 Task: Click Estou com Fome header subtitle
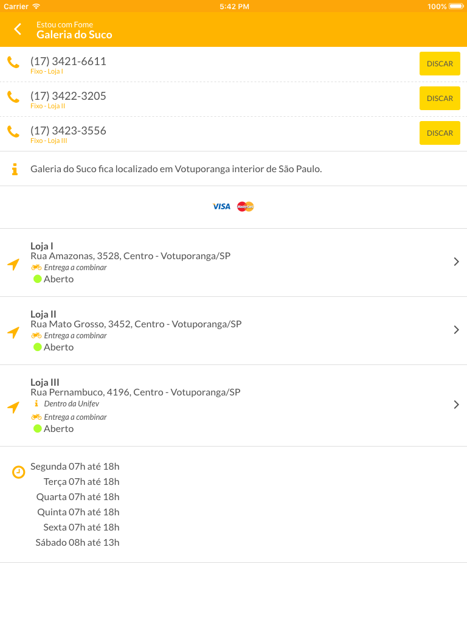pyautogui.click(x=64, y=24)
